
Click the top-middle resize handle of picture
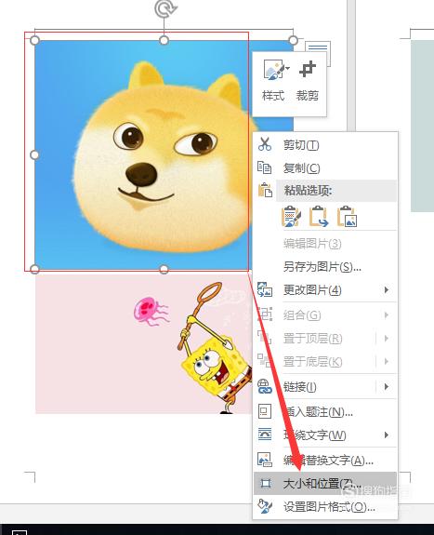[164, 41]
